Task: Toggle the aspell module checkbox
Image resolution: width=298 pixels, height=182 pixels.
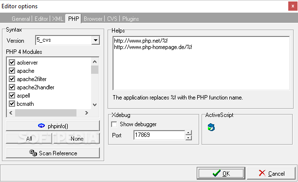Action: point(12,96)
